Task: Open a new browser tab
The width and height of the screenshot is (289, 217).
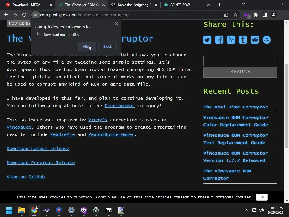Action: [219, 5]
